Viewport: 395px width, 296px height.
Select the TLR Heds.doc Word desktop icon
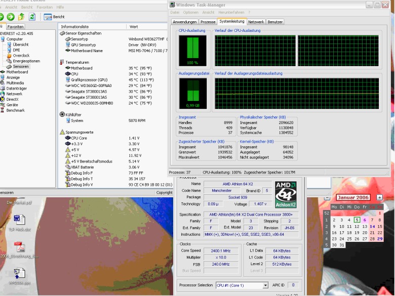click(19, 223)
